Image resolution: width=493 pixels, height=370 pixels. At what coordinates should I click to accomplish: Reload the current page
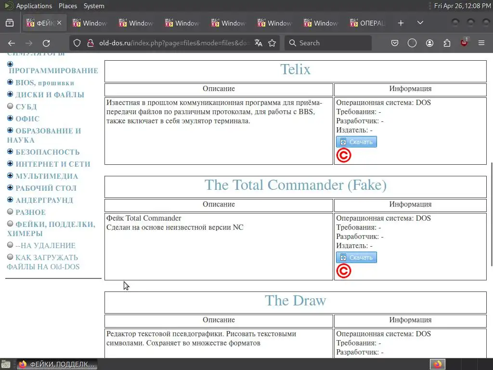46,43
